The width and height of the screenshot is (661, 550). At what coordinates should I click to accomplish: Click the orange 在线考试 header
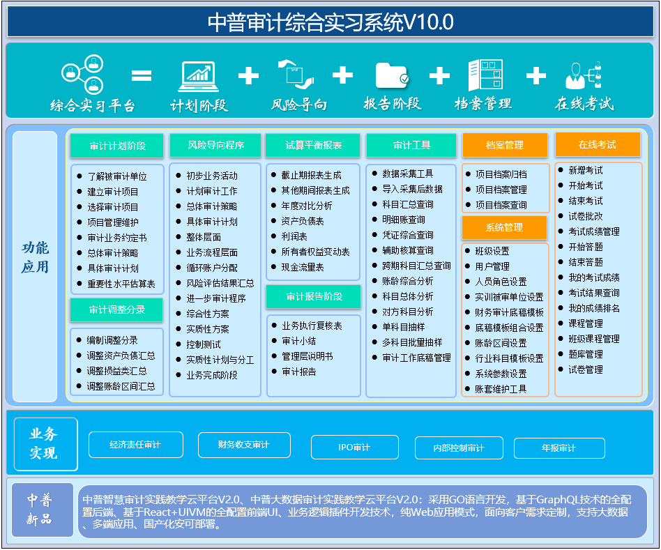[598, 144]
